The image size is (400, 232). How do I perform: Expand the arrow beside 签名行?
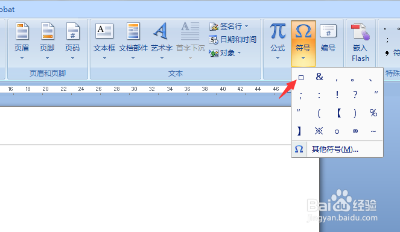pos(246,27)
